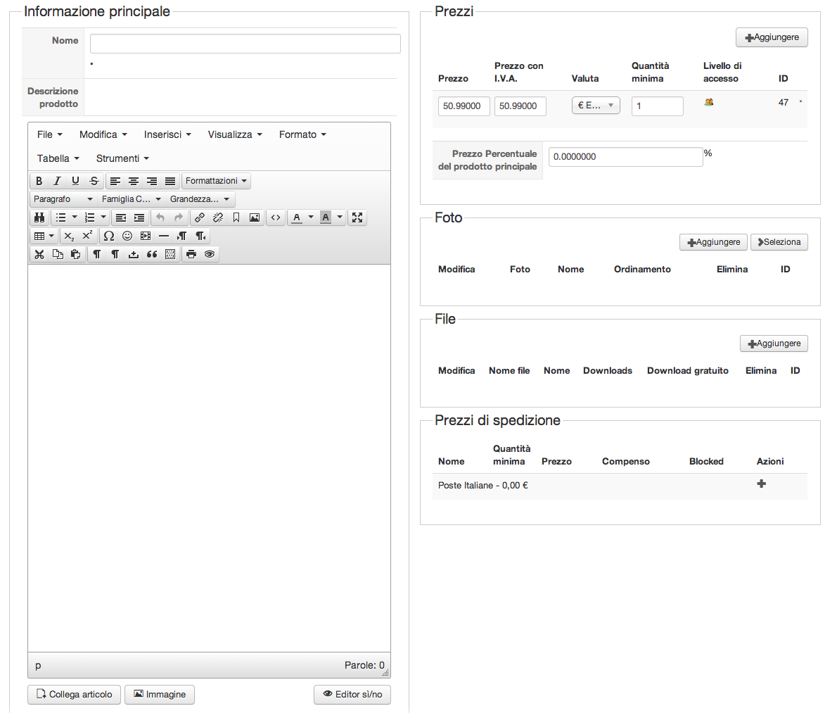Click the insert image icon in toolbar
Viewport: 837px width, 713px height.
[255, 217]
